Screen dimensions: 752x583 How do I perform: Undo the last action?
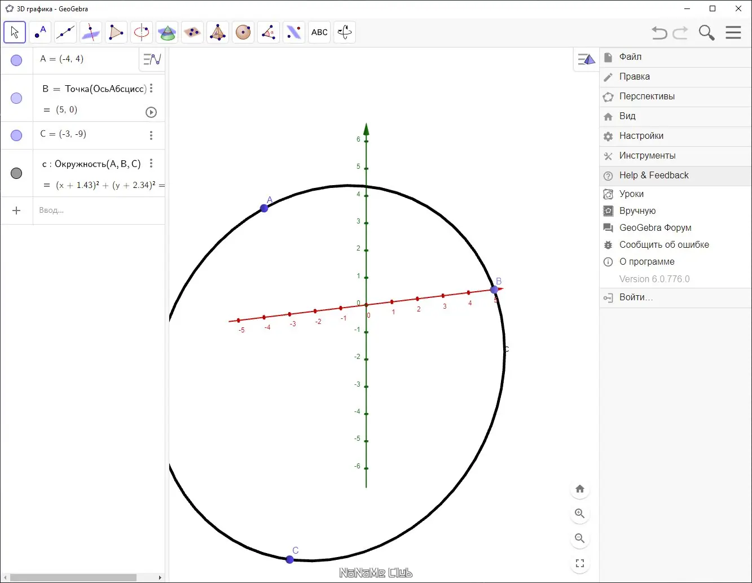point(659,33)
